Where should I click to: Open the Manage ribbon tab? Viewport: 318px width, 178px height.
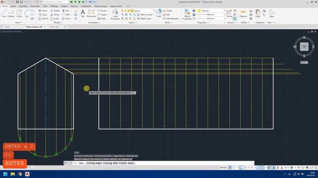click(x=54, y=6)
